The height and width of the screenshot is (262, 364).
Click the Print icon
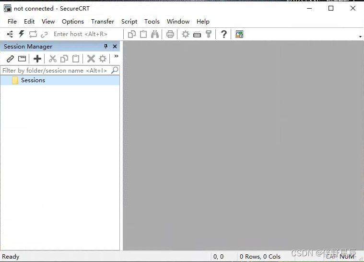point(170,34)
